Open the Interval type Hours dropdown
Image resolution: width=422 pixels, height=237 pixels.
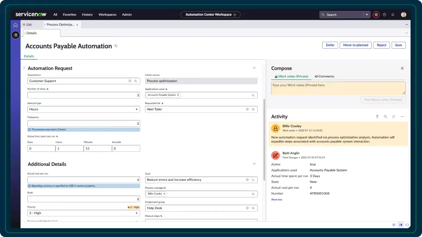pos(84,109)
